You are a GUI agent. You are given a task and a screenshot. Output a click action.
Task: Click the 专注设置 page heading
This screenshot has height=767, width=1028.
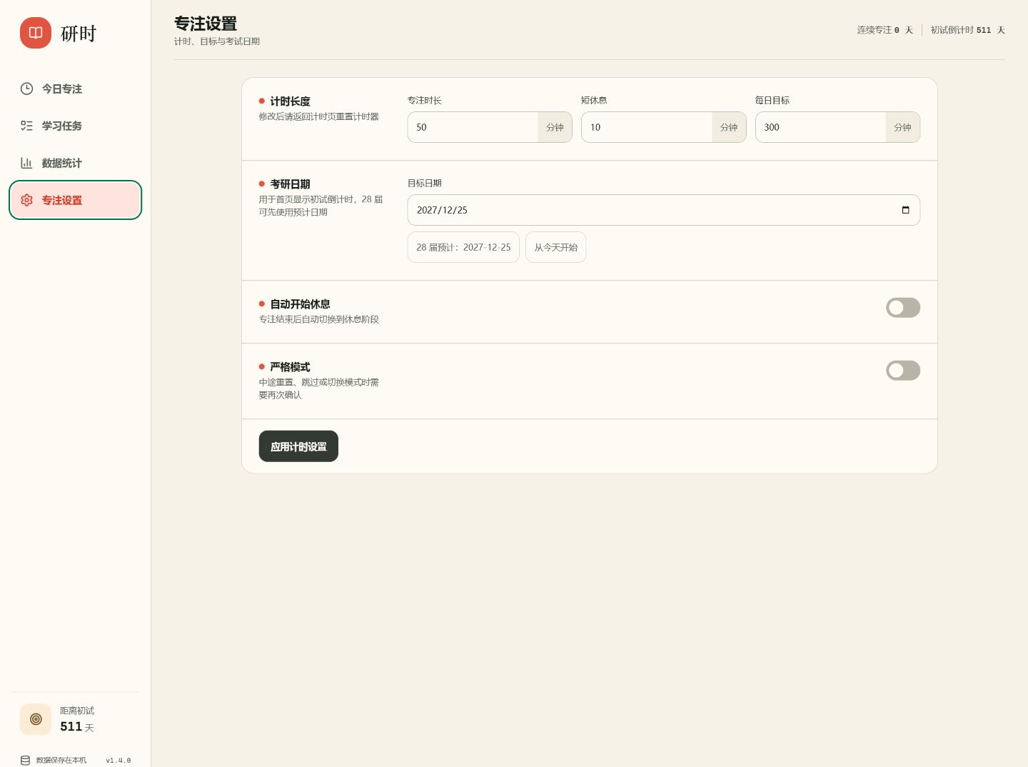(x=206, y=24)
